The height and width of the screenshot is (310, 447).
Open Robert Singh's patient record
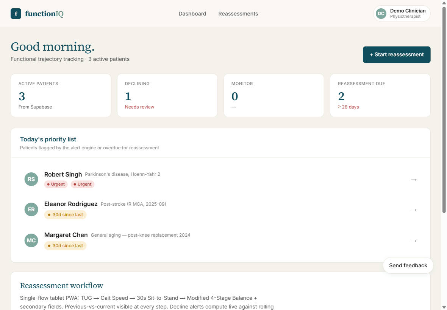tap(220, 179)
